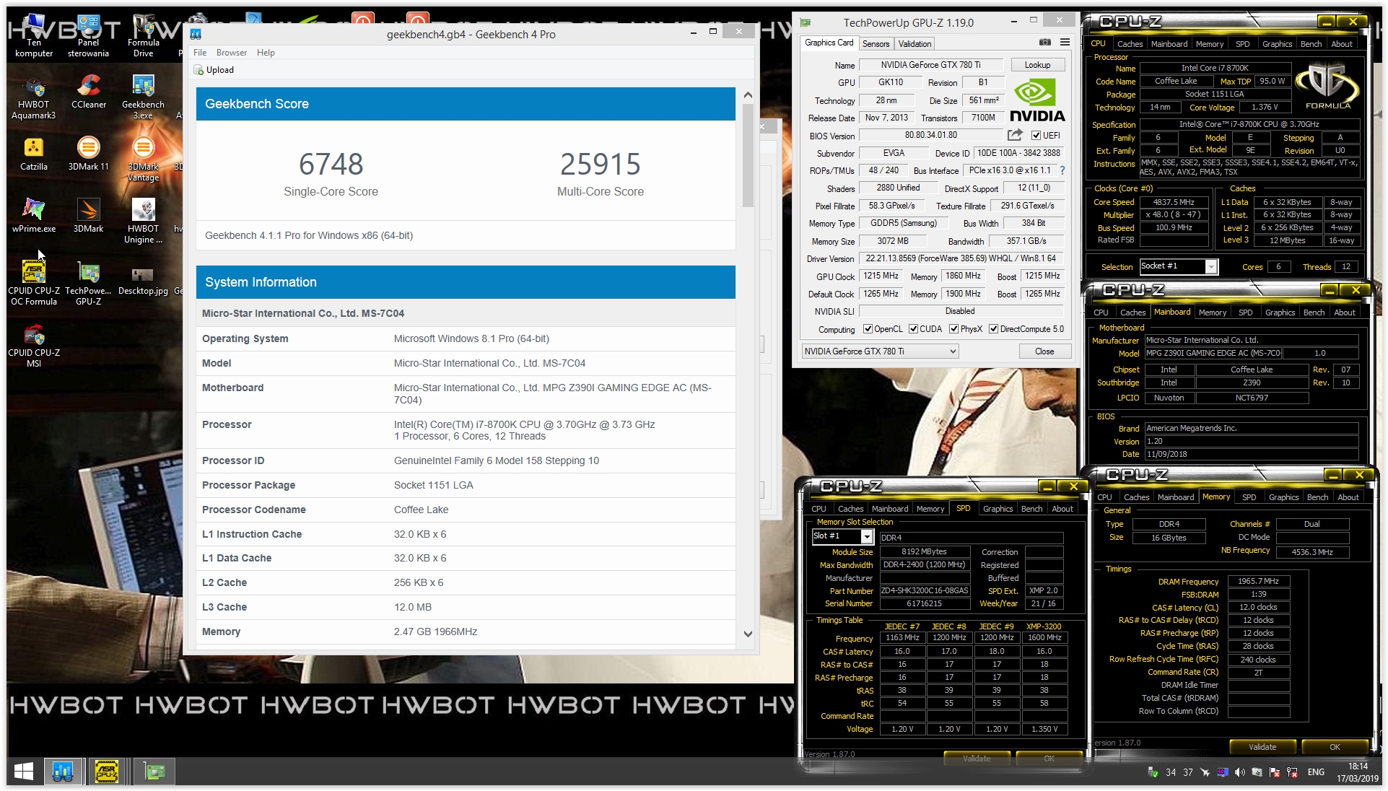The height and width of the screenshot is (791, 1388).
Task: Launch wPrime.exe desktop icon
Action: tap(34, 216)
